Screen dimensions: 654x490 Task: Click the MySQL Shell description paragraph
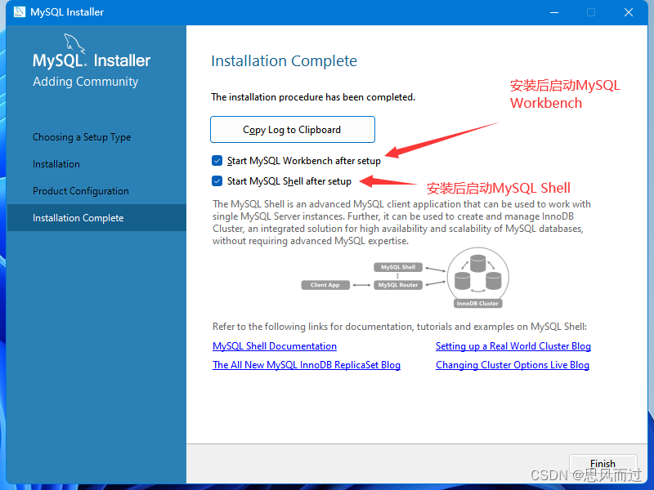click(401, 222)
